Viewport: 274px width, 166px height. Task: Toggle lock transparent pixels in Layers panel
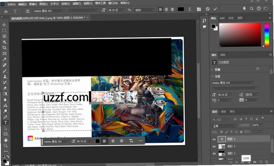click(221, 132)
